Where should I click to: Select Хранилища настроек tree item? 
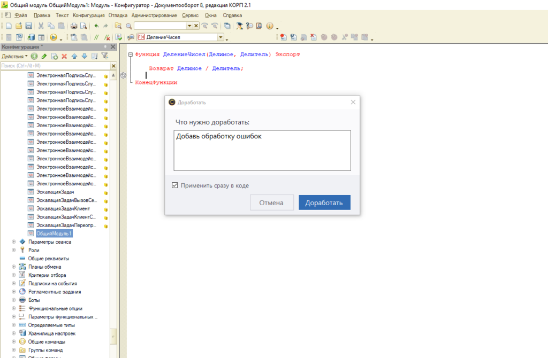pos(52,333)
